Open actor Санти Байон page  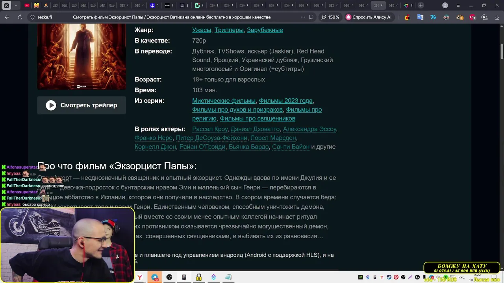coord(291,147)
